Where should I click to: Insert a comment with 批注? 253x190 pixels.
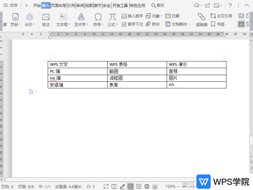click(46, 20)
